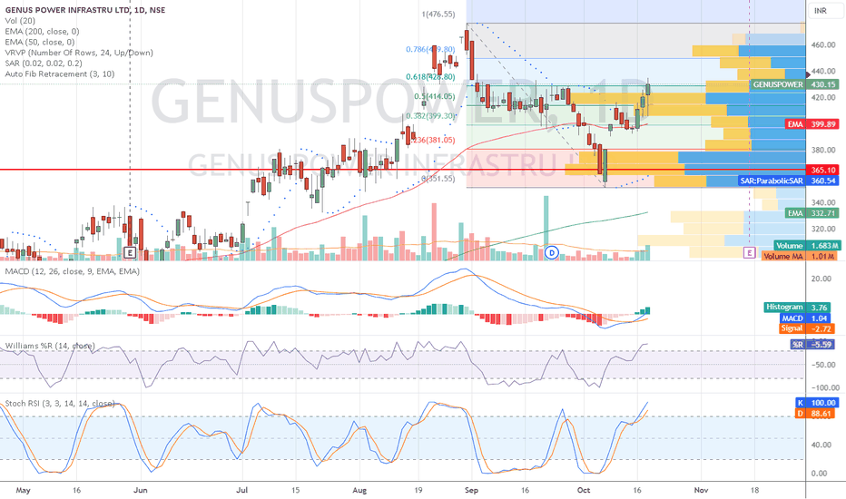846x499 pixels.
Task: Click the D dividend marker in September
Action: pos(551,252)
